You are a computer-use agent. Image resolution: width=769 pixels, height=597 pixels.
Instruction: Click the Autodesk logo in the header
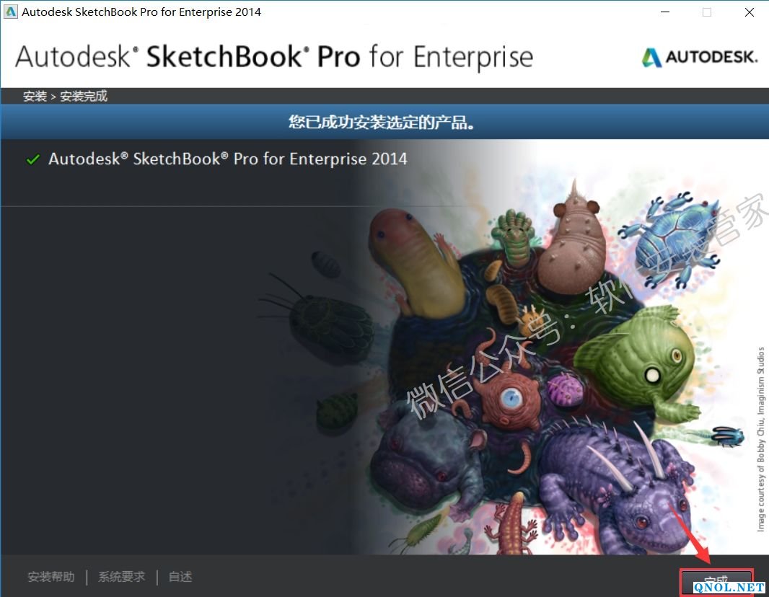coord(700,57)
